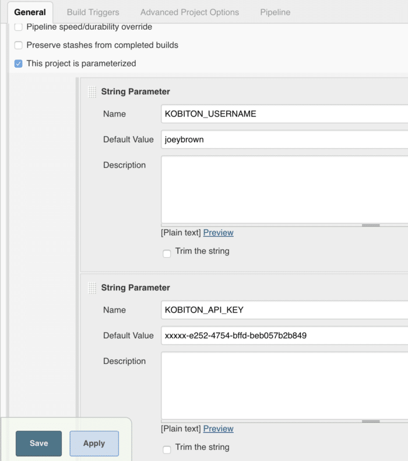Screen dimensions: 408x461
Task: Select the General tab
Action: point(30,12)
